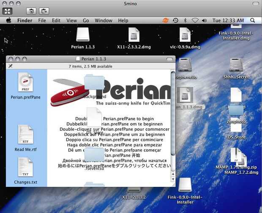Click '7 items, 2.5 MB available' status text
This screenshot has height=213, width=262.
90,66
